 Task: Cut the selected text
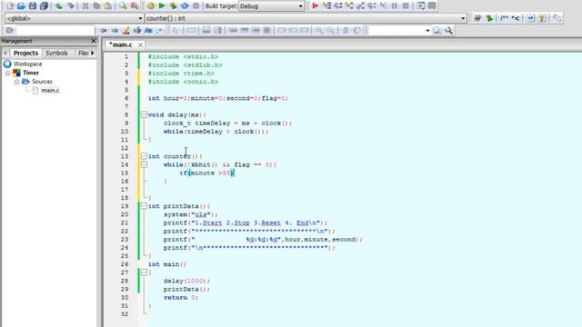(85, 5)
